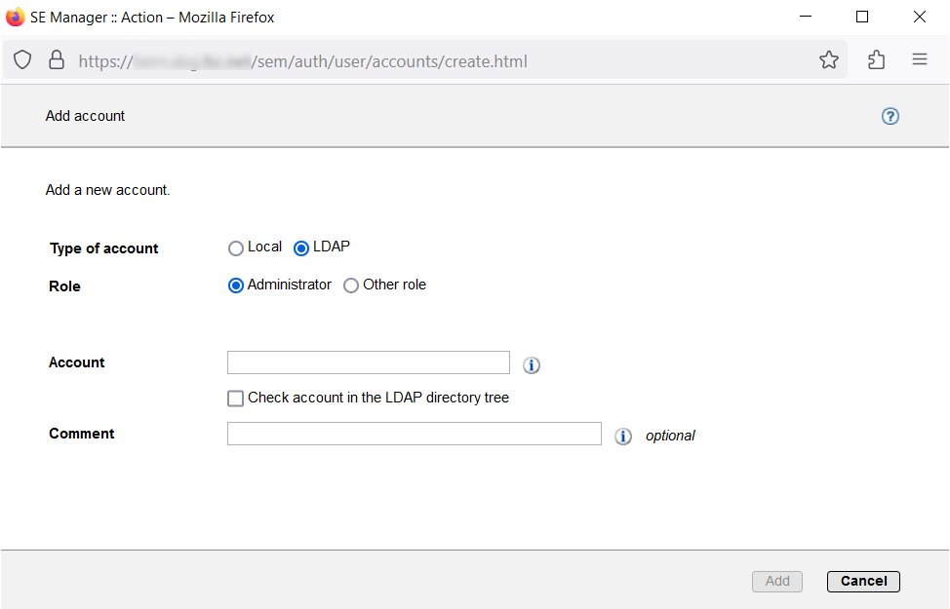Select the Local account type
This screenshot has height=609, width=950.
pyautogui.click(x=236, y=248)
